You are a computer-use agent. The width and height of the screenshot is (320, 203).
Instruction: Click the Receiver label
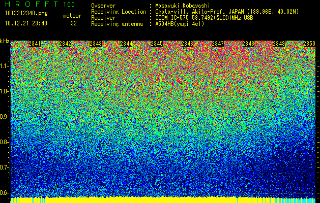103,18
